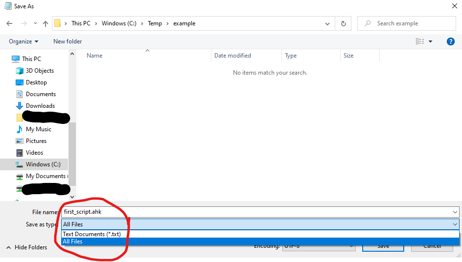Select Temp in the address path
The image size is (462, 262).
[155, 23]
